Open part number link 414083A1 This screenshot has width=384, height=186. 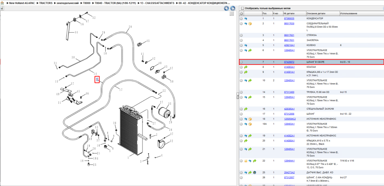[x=289, y=67]
